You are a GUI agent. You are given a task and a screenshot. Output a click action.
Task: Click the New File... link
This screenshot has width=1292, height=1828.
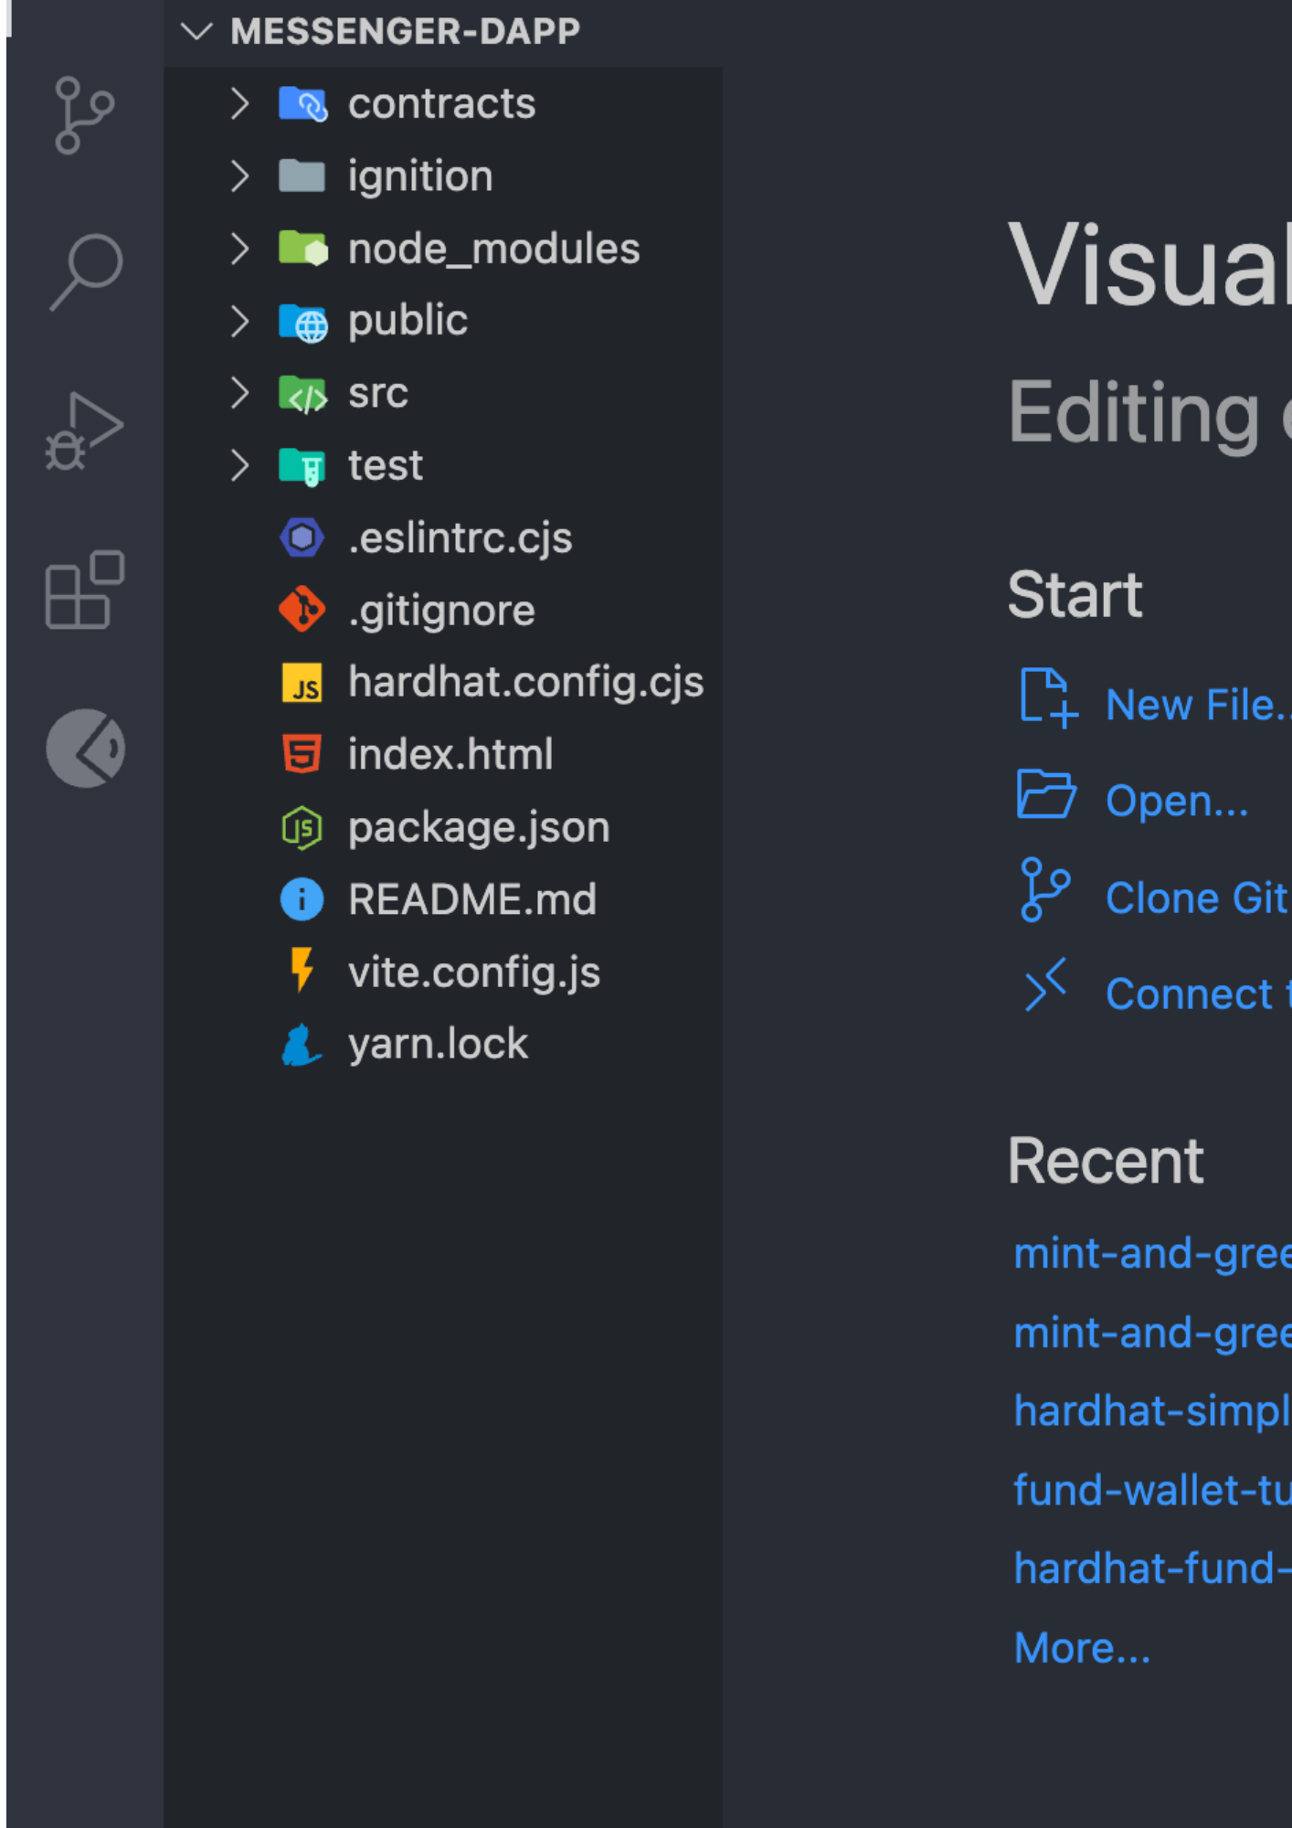point(1198,706)
